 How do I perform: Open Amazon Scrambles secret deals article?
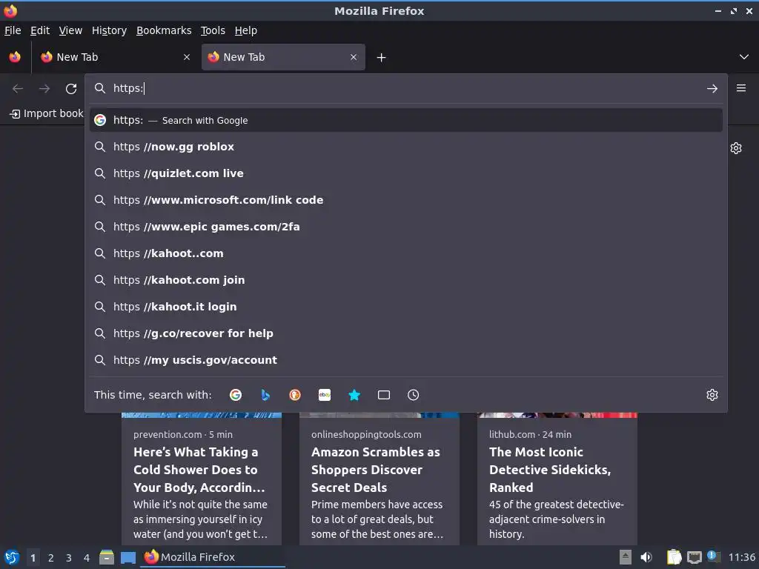point(379,479)
